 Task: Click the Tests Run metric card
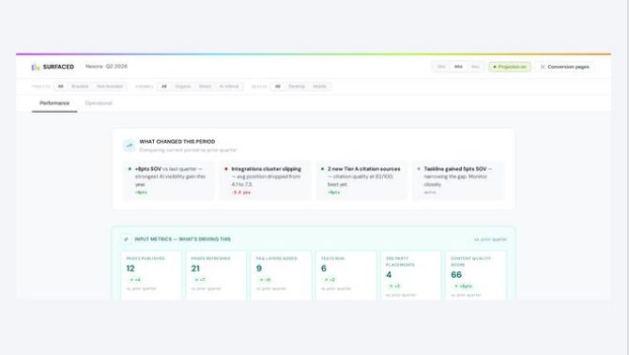pos(345,275)
